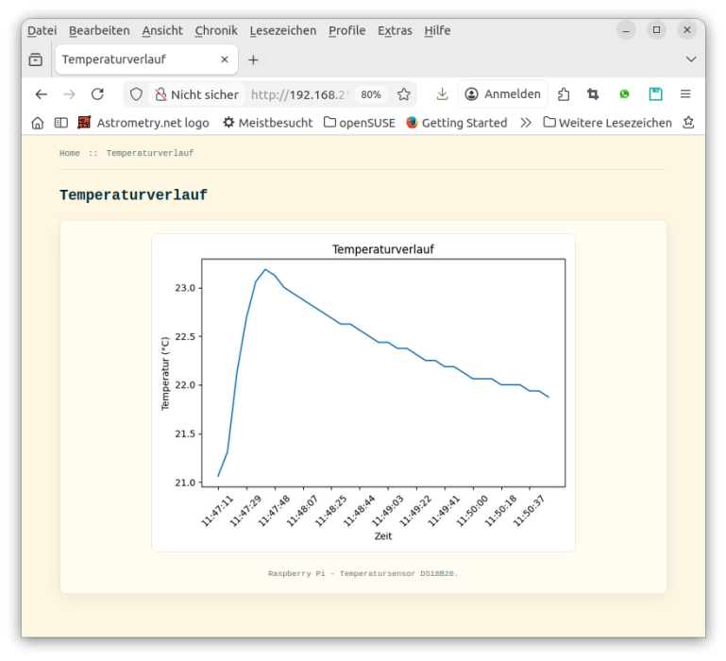The image size is (726, 661).
Task: Close the Temperaturverlauf tab
Action: pos(225,59)
